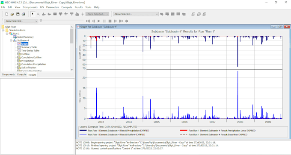The width and height of the screenshot is (291, 155).
Task: Select the Cumulative Precipitation result item
Action: point(33,64)
